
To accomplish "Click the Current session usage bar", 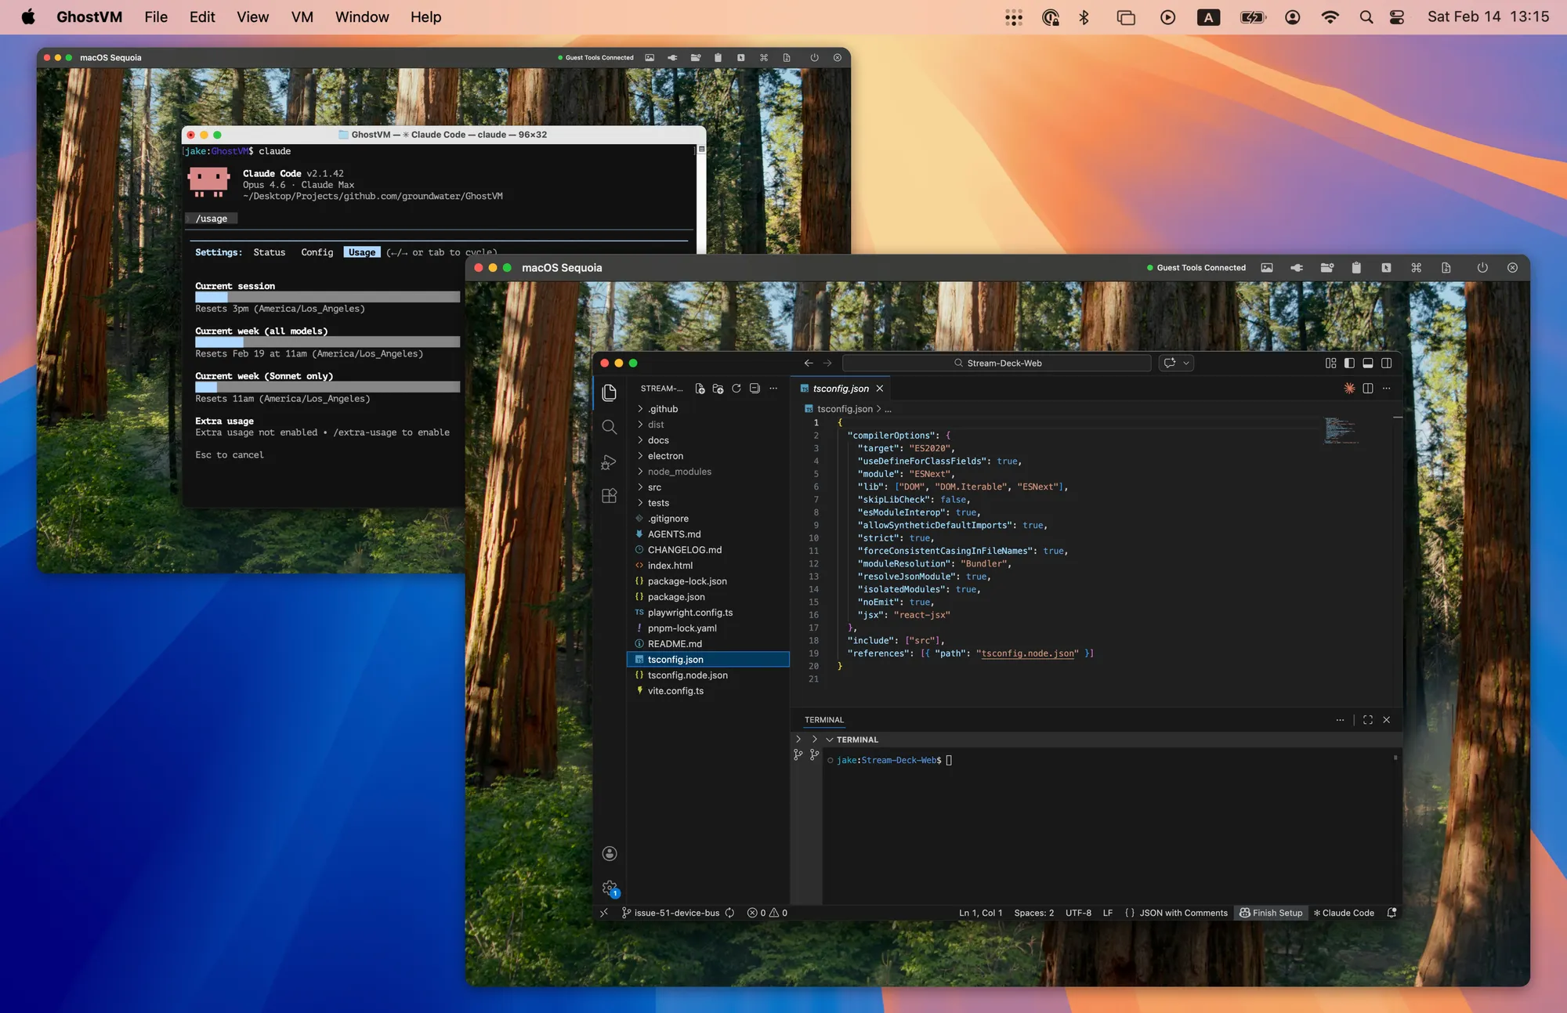I will pyautogui.click(x=327, y=297).
